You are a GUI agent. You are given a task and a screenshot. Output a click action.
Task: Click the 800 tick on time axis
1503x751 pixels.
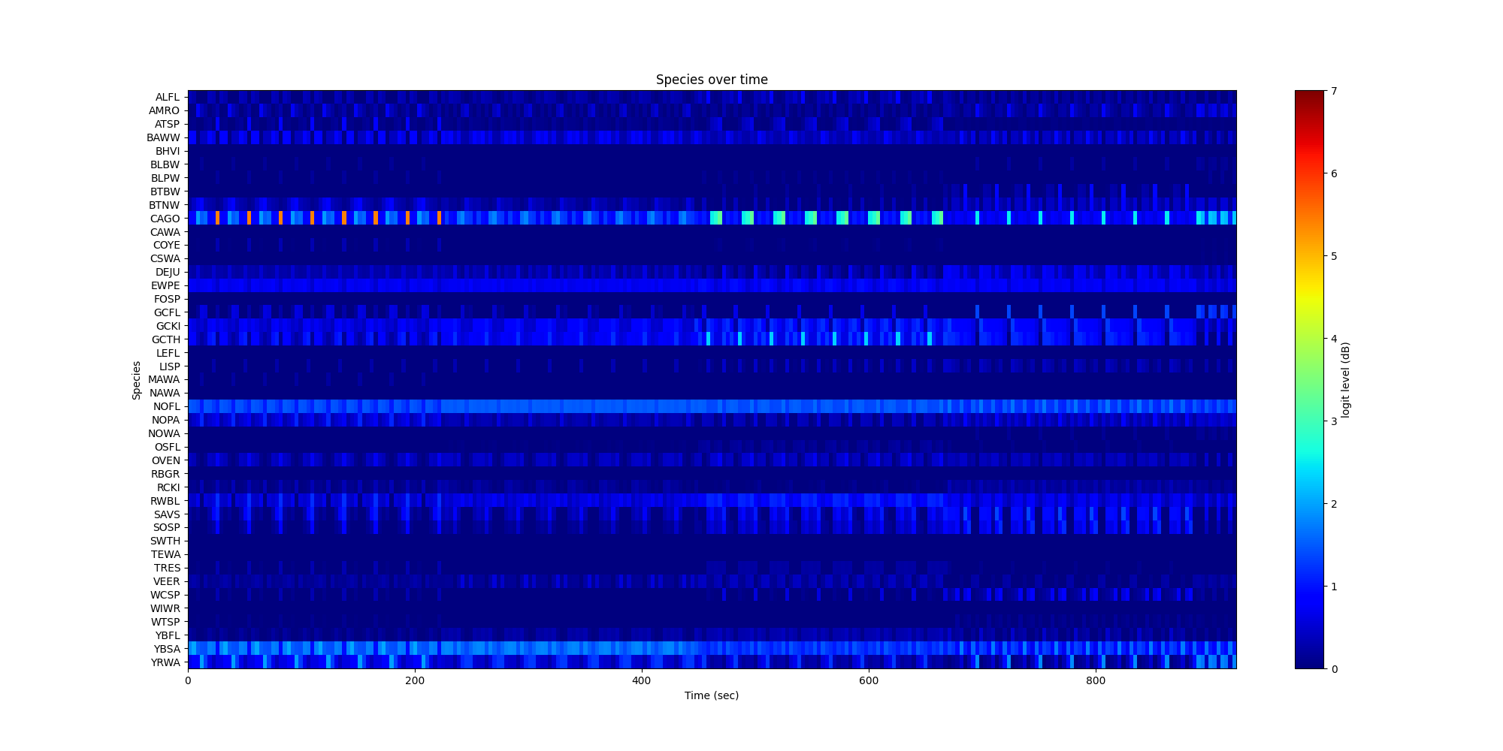tap(1095, 680)
